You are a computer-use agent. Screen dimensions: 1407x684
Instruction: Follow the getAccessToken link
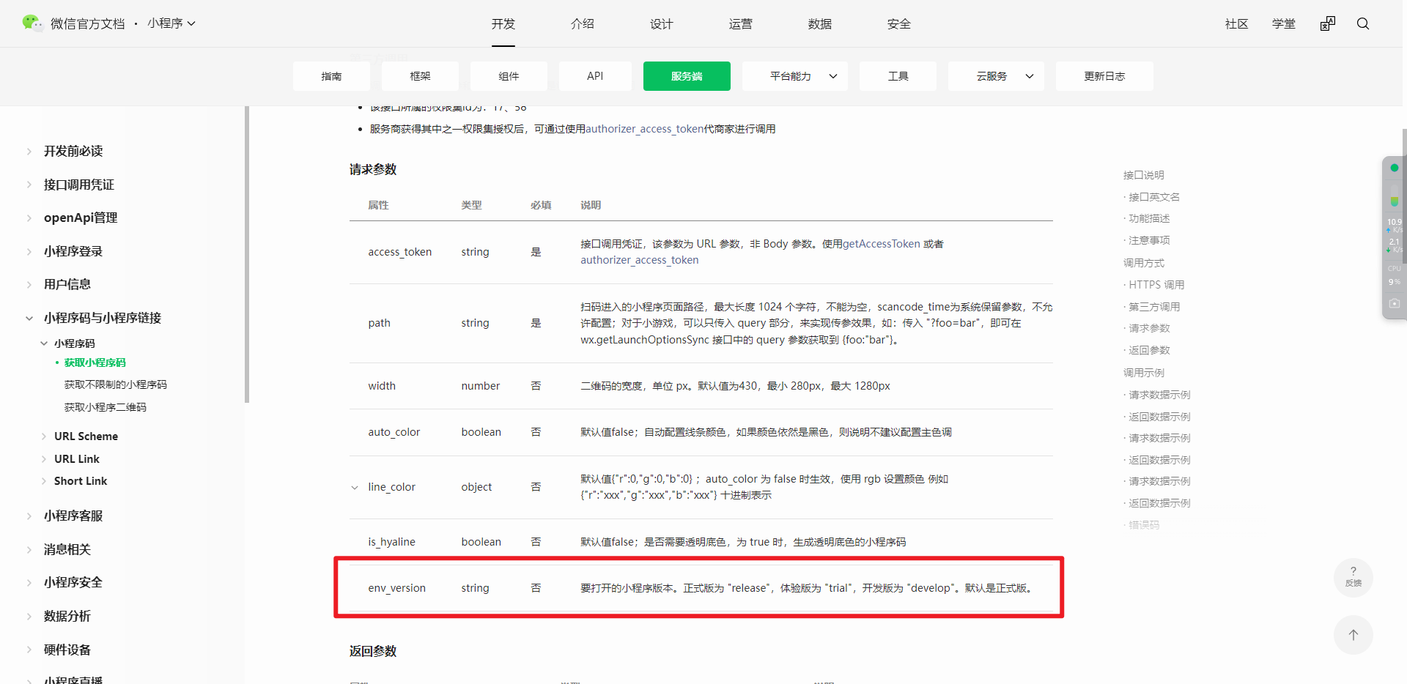(x=882, y=244)
